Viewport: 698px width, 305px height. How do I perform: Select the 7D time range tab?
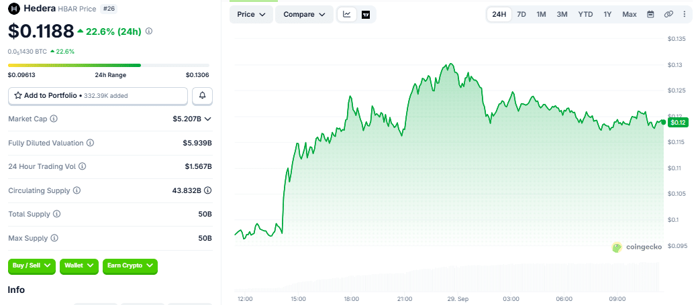521,14
